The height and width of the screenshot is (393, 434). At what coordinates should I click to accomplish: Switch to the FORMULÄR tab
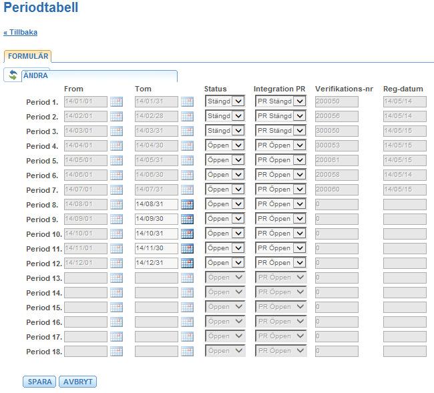coord(27,56)
